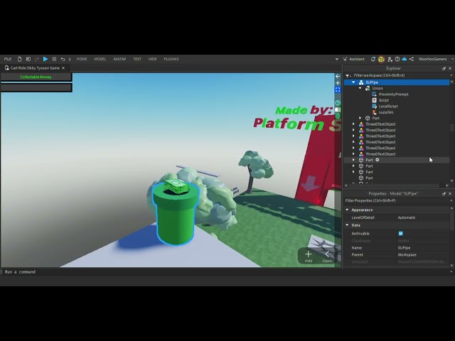Screen dimensions: 455x341
Task: Open the help question mark icon
Action: [x=397, y=59]
